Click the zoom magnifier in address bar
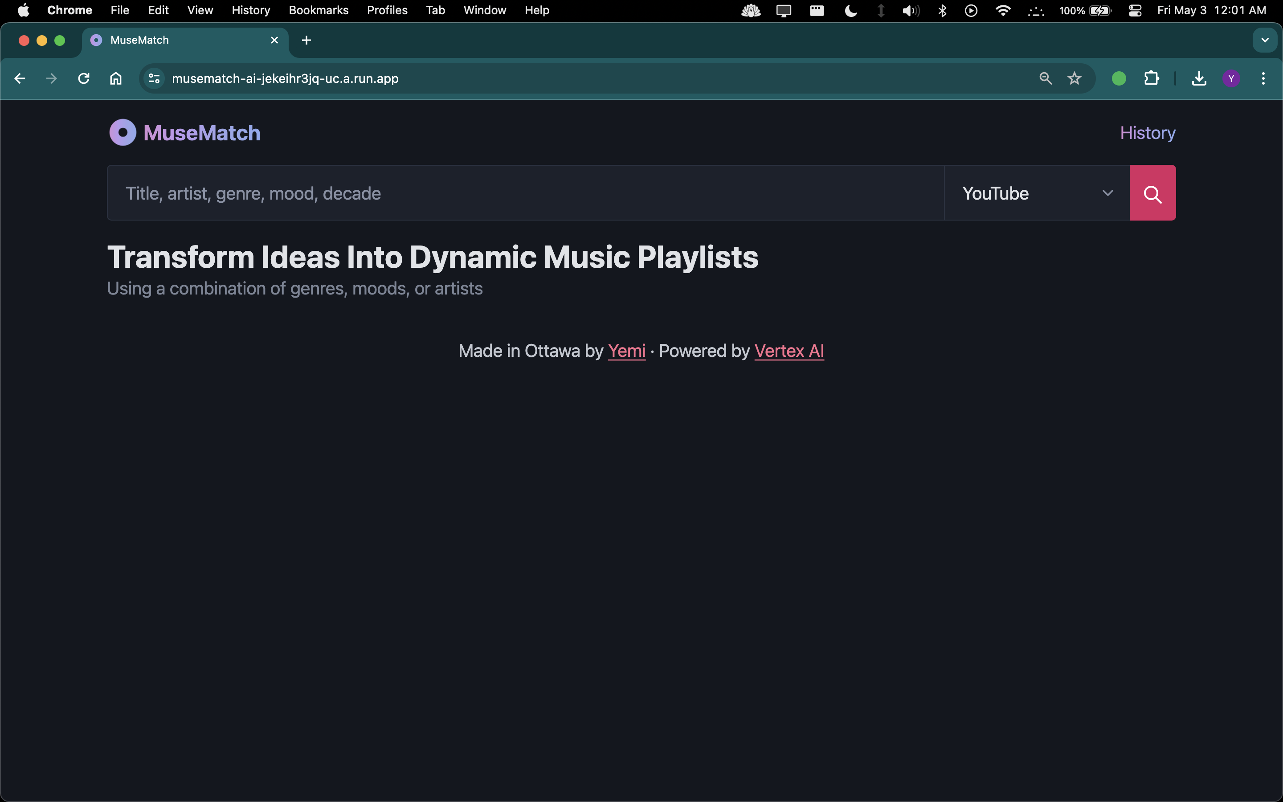The width and height of the screenshot is (1283, 802). 1045,78
